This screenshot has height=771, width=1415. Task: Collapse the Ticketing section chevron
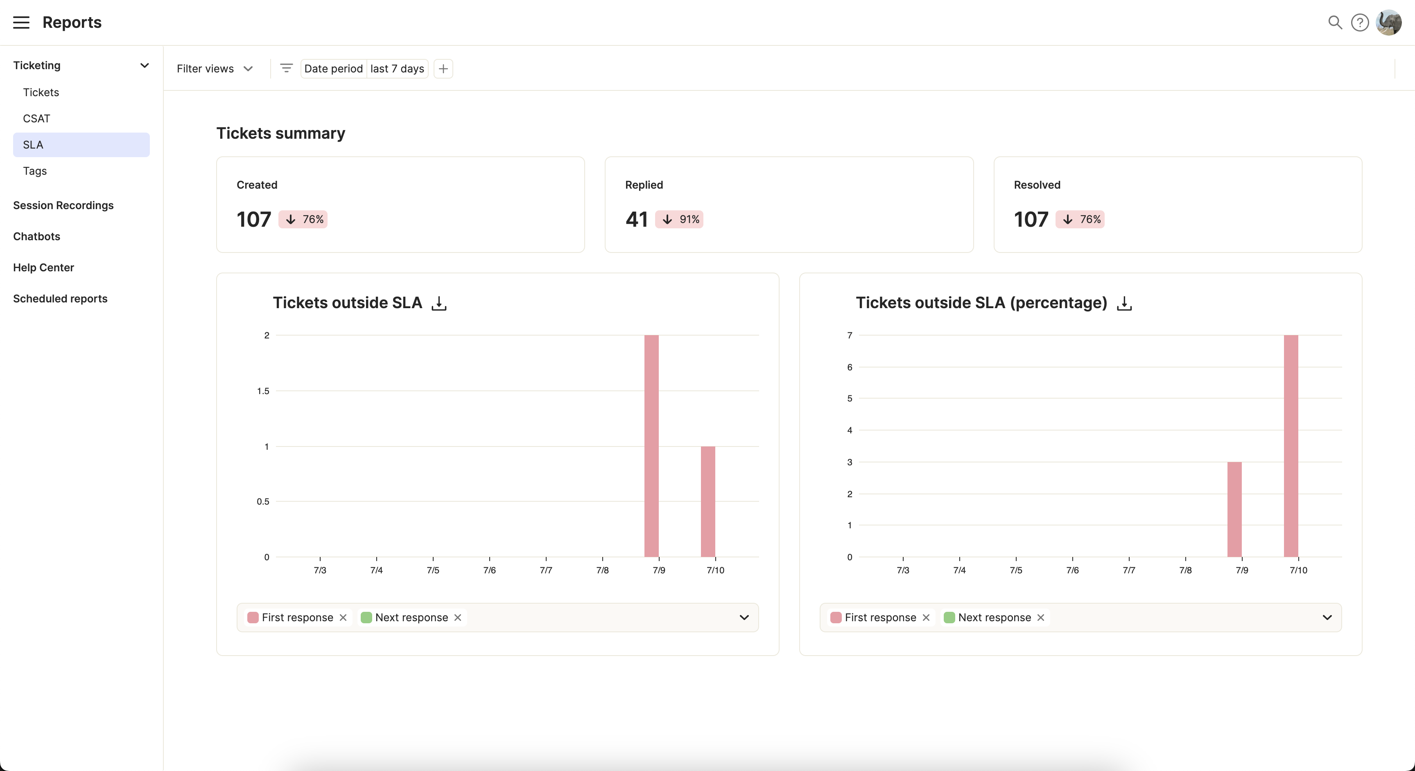(145, 65)
